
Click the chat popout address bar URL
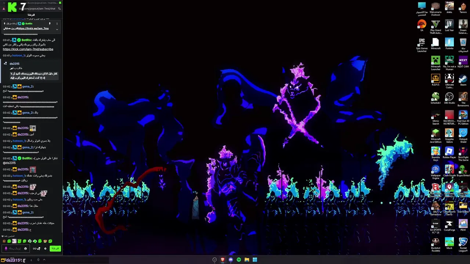coord(37,8)
